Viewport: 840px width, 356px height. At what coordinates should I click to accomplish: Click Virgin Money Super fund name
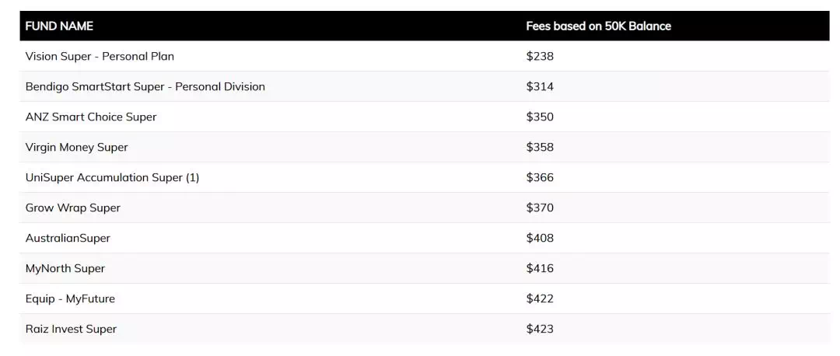point(76,147)
